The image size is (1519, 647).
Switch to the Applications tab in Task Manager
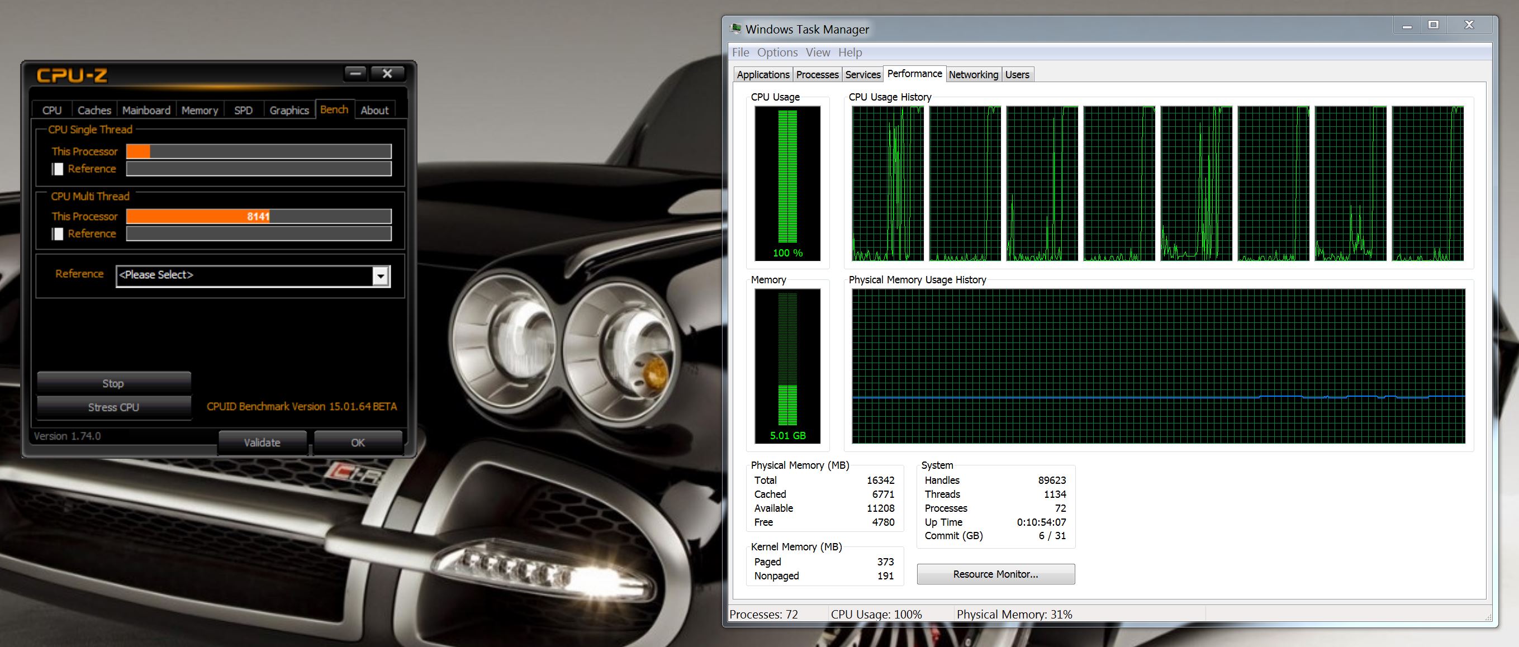pos(763,75)
